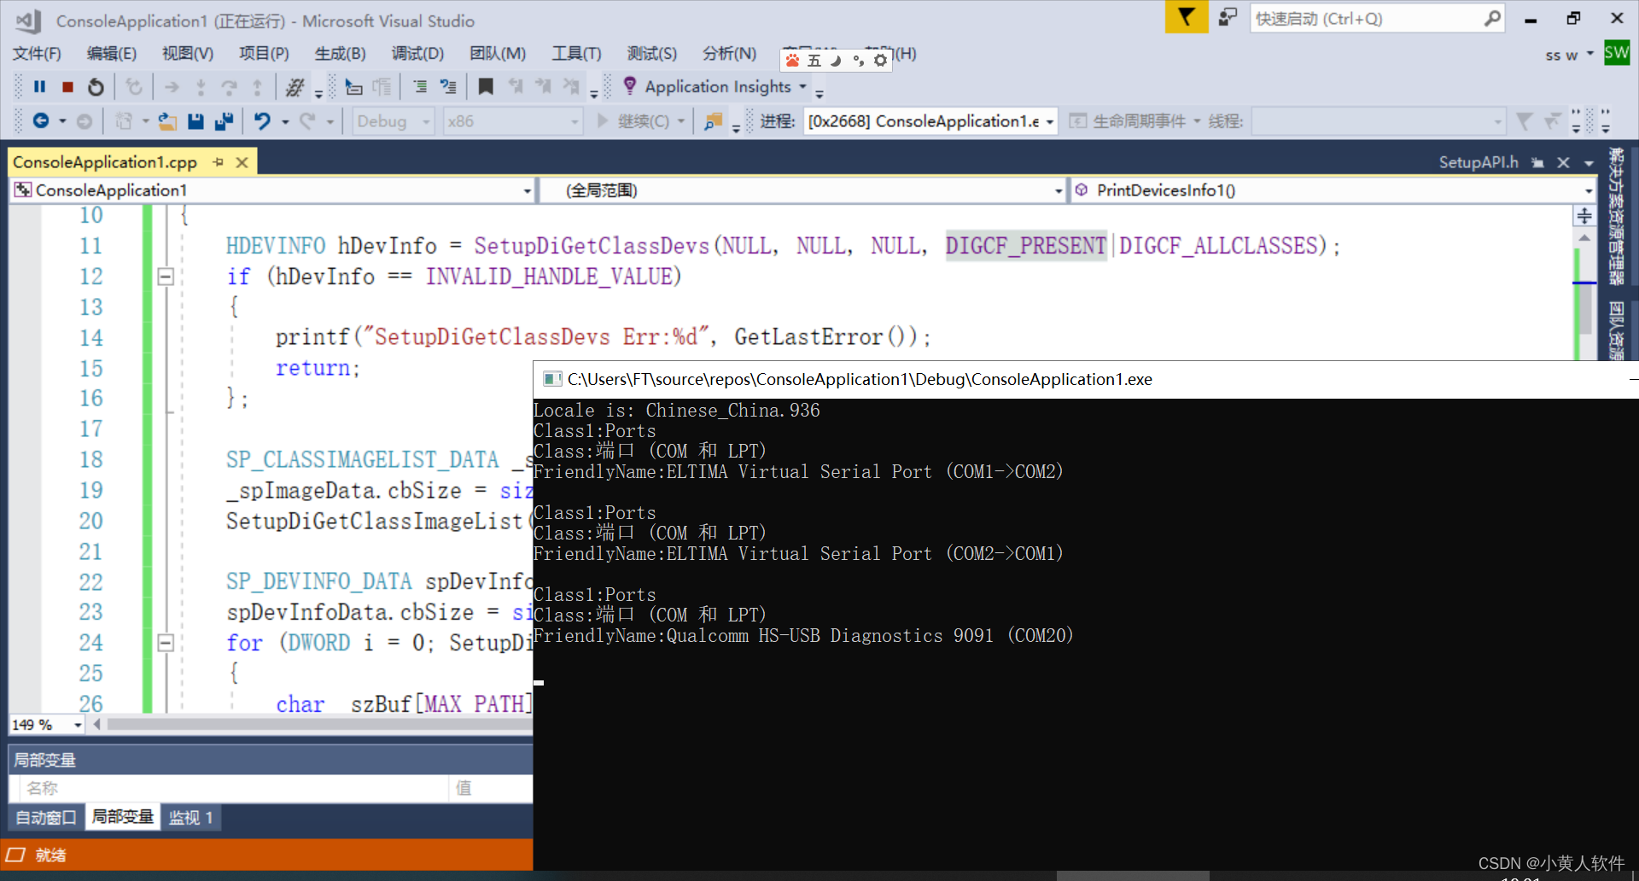The image size is (1639, 881).
Task: Open file with the folder icon
Action: pos(167,121)
